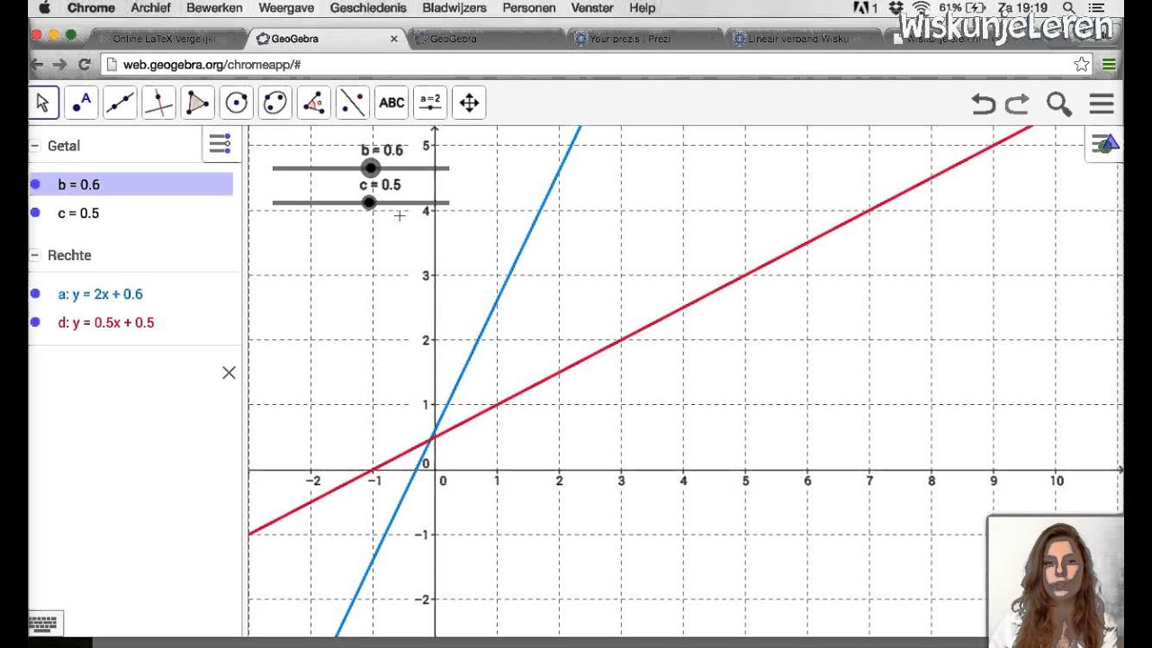Toggle visibility of b = 0.6

[35, 184]
